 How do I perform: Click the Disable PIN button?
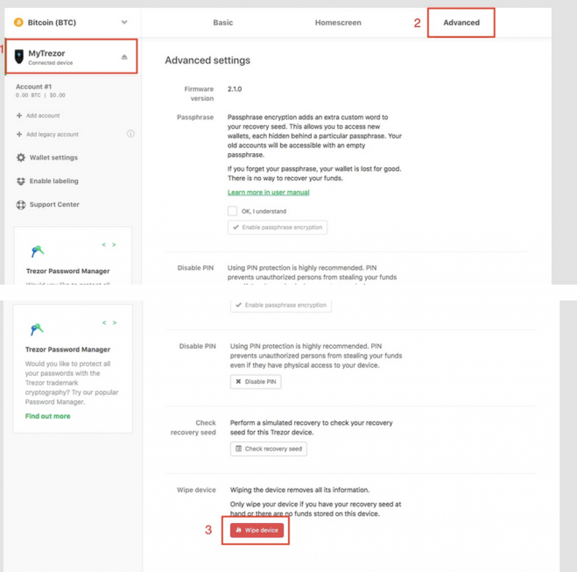[x=256, y=382]
